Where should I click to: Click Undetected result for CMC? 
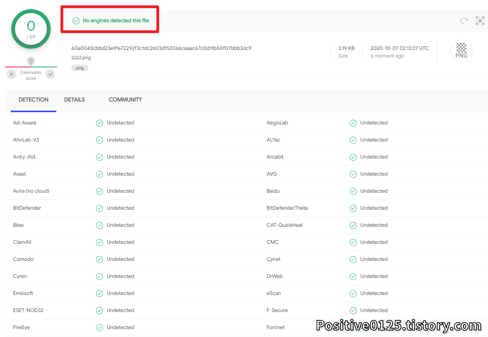[x=374, y=242]
